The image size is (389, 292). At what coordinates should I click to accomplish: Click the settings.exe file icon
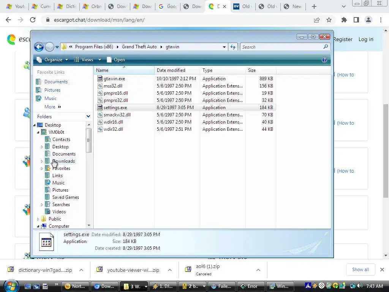click(x=100, y=108)
